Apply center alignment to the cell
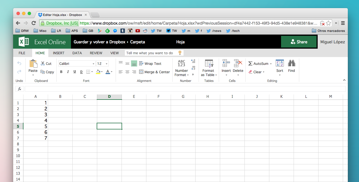 (x=127, y=72)
